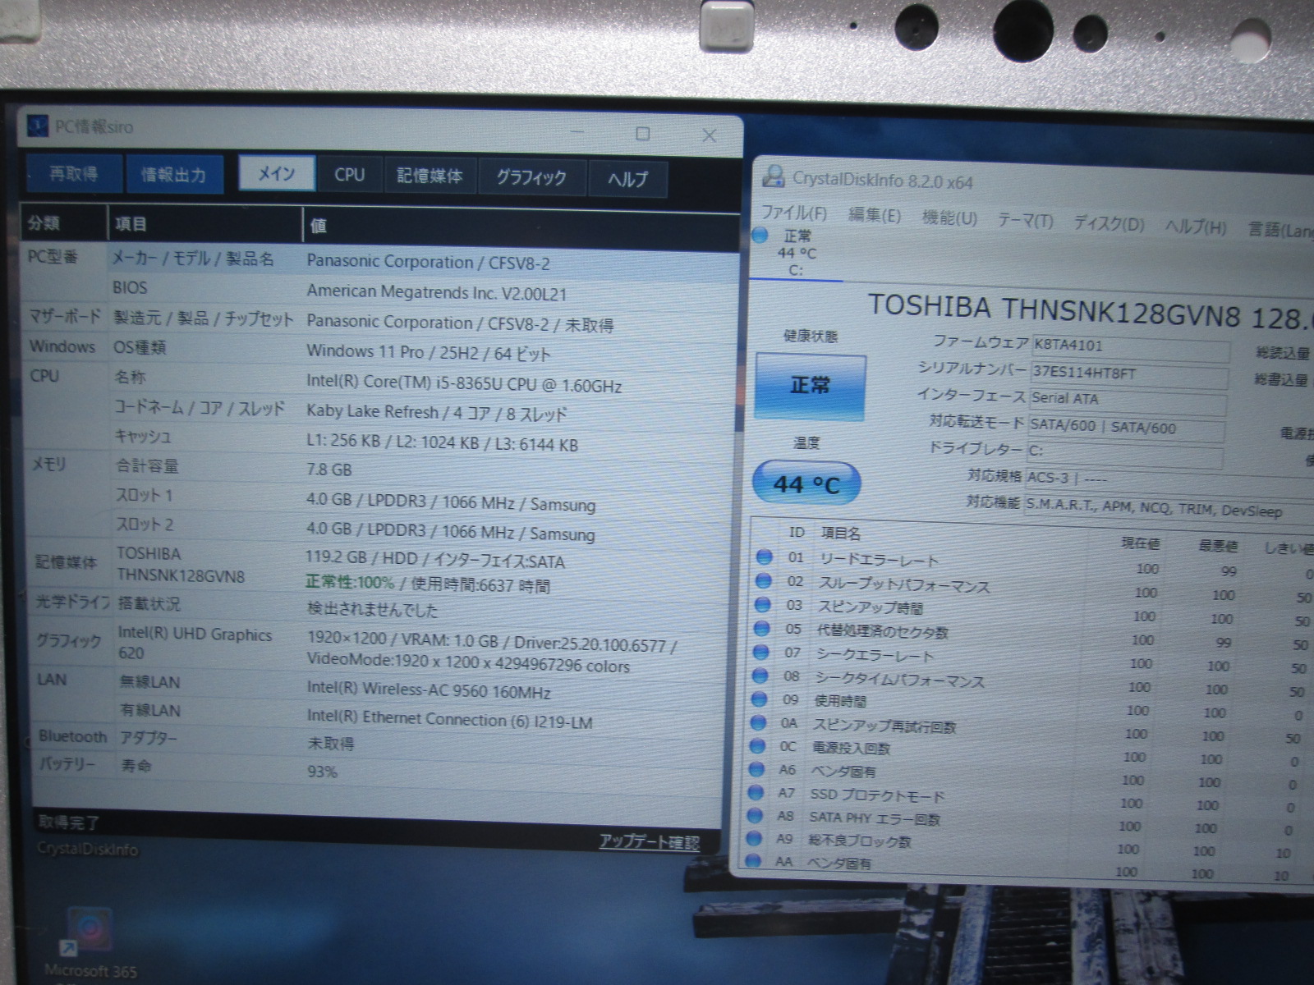The height and width of the screenshot is (985, 1314).
Task: Select the 最悪値 column header in SMART list
Action: click(1217, 546)
